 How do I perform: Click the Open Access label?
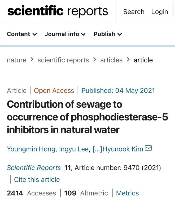coord(54,91)
